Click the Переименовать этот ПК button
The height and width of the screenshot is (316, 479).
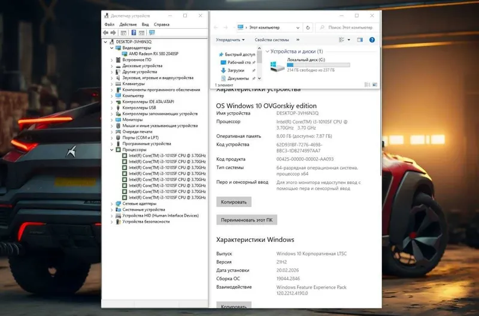pyautogui.click(x=247, y=220)
